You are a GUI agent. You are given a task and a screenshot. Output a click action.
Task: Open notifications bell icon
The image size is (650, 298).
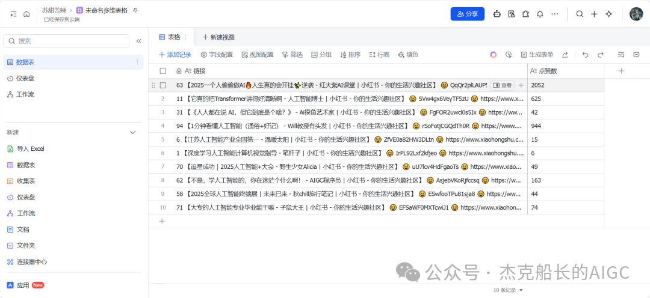click(x=540, y=14)
